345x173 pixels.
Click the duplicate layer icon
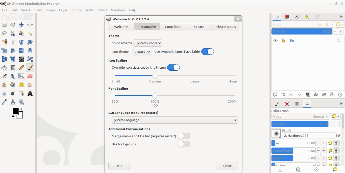coord(308,95)
